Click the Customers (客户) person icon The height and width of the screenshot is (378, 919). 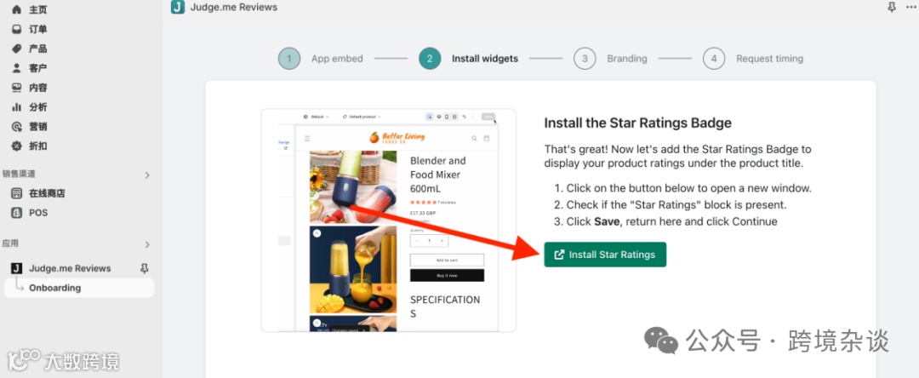tap(17, 68)
